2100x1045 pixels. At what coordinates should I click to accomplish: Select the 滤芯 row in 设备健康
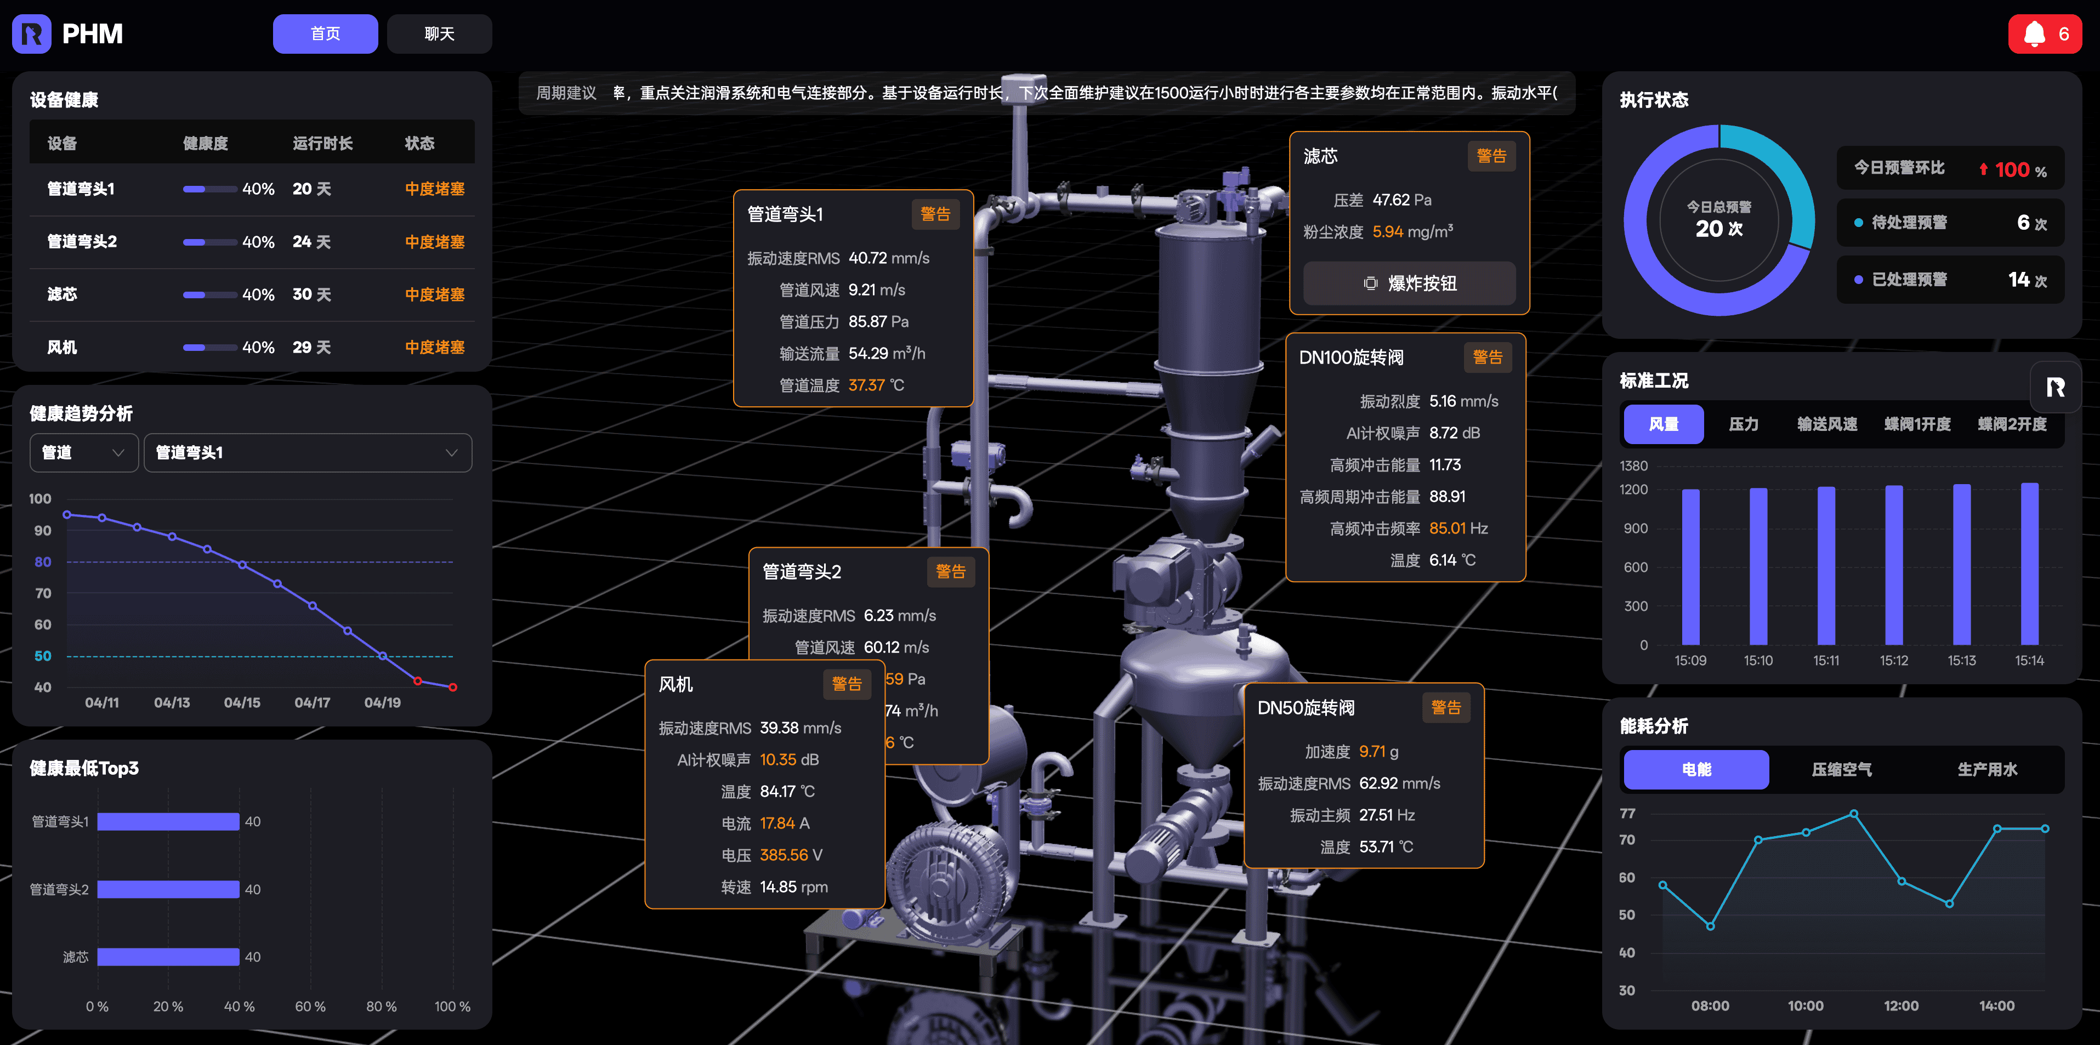tap(252, 295)
